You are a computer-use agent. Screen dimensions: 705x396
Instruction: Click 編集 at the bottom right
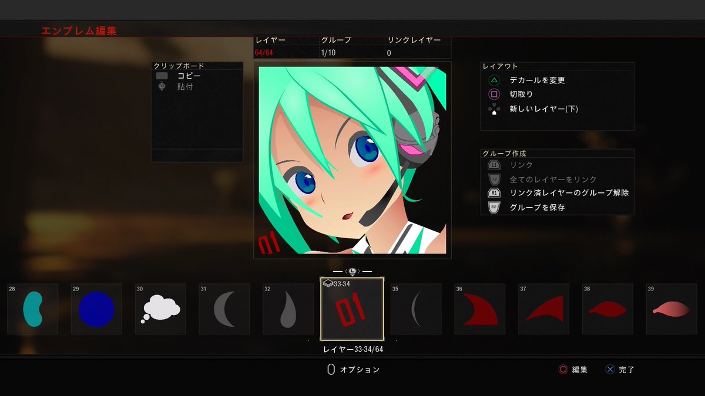tap(580, 370)
